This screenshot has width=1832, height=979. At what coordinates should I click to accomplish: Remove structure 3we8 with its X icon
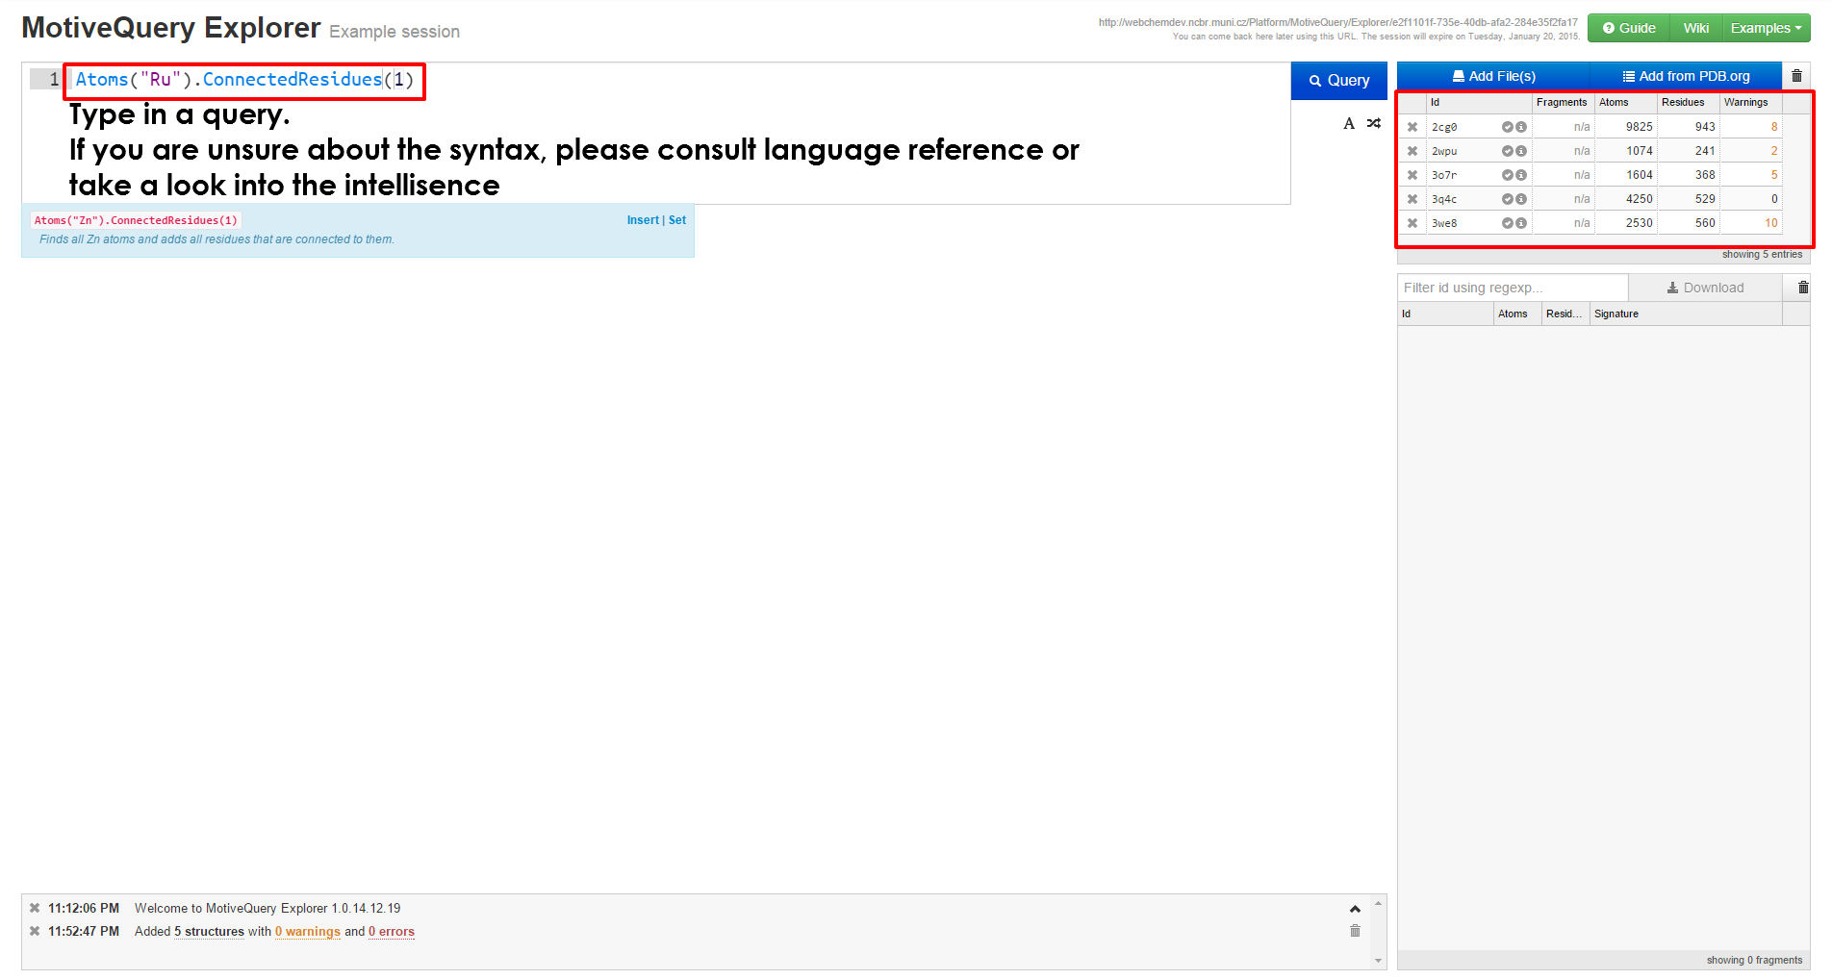point(1412,223)
